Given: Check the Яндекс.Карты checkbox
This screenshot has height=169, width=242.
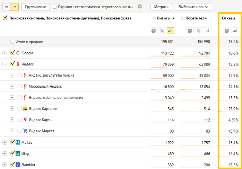Looking at the screenshot, I should 19,120.
